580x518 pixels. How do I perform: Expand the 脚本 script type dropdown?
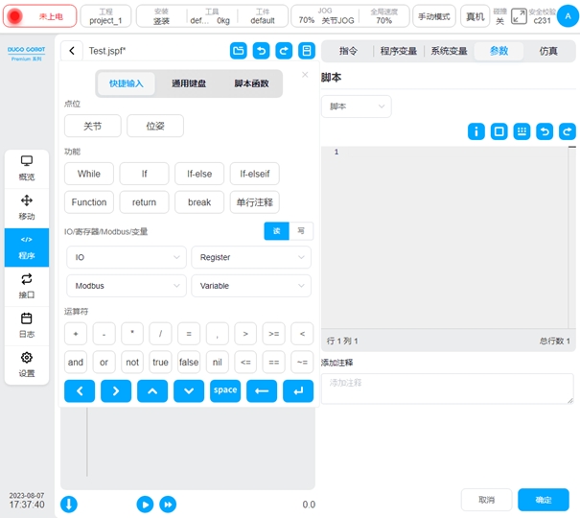coord(356,106)
